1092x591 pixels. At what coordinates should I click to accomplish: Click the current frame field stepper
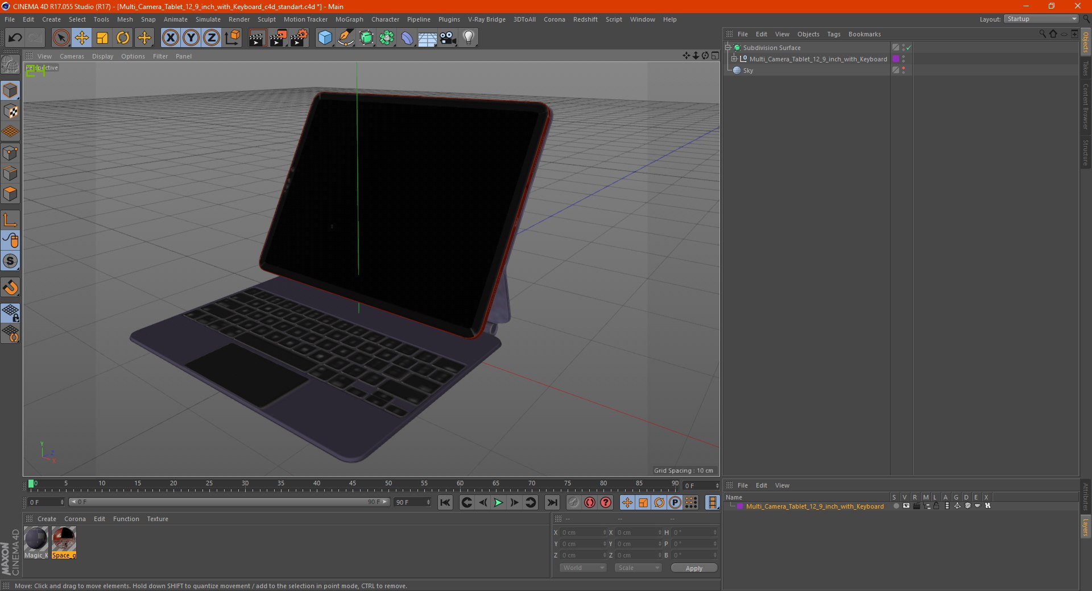[717, 486]
